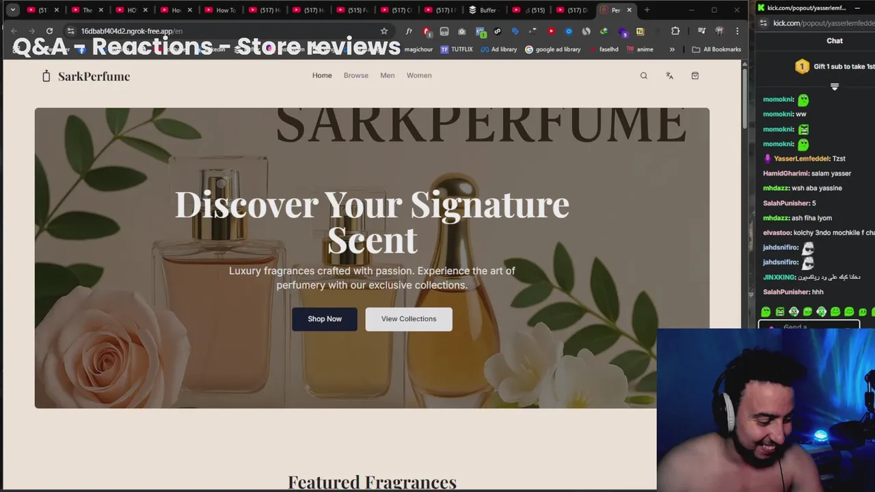Click the browser profile avatar icon

719,31
